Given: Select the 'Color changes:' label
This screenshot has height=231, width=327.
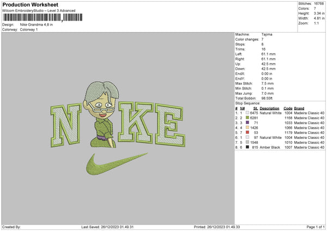Looking at the screenshot, I should pyautogui.click(x=247, y=39).
